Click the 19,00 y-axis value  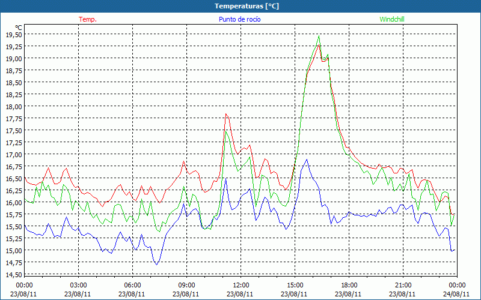[14, 58]
